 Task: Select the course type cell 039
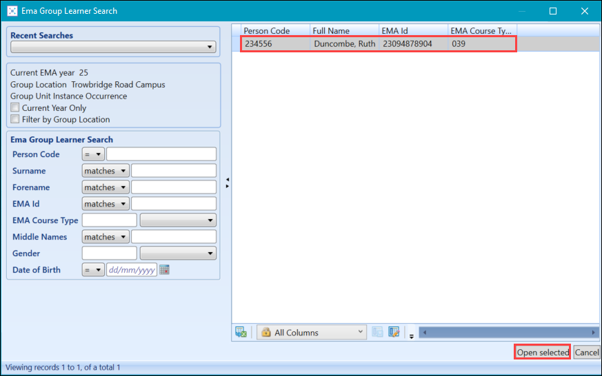tap(483, 43)
